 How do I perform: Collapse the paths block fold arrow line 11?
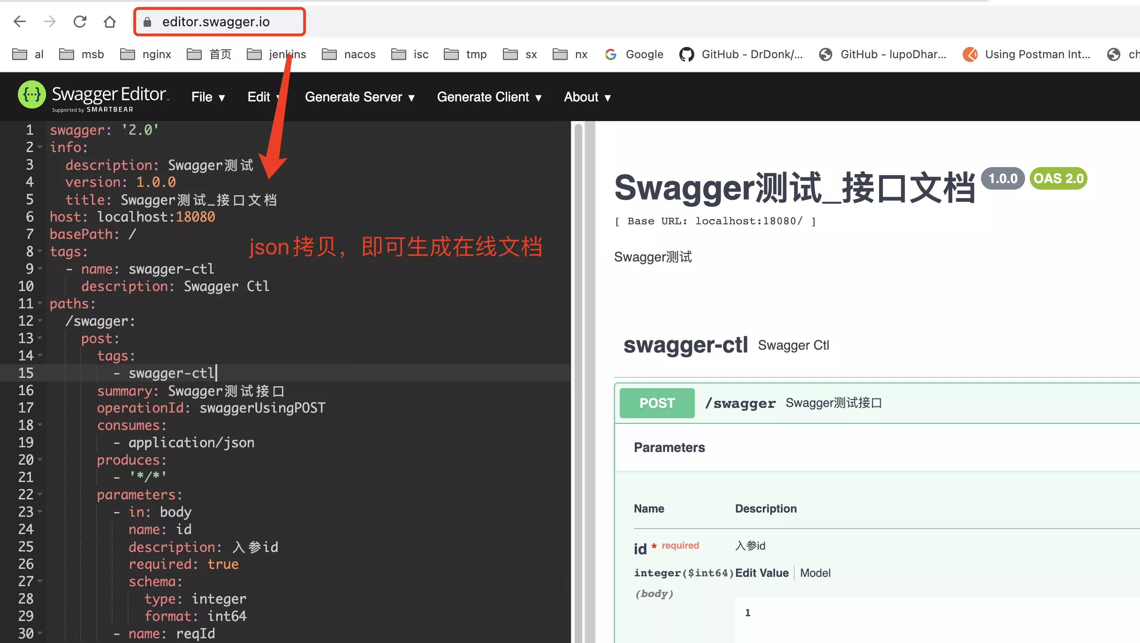(x=40, y=304)
